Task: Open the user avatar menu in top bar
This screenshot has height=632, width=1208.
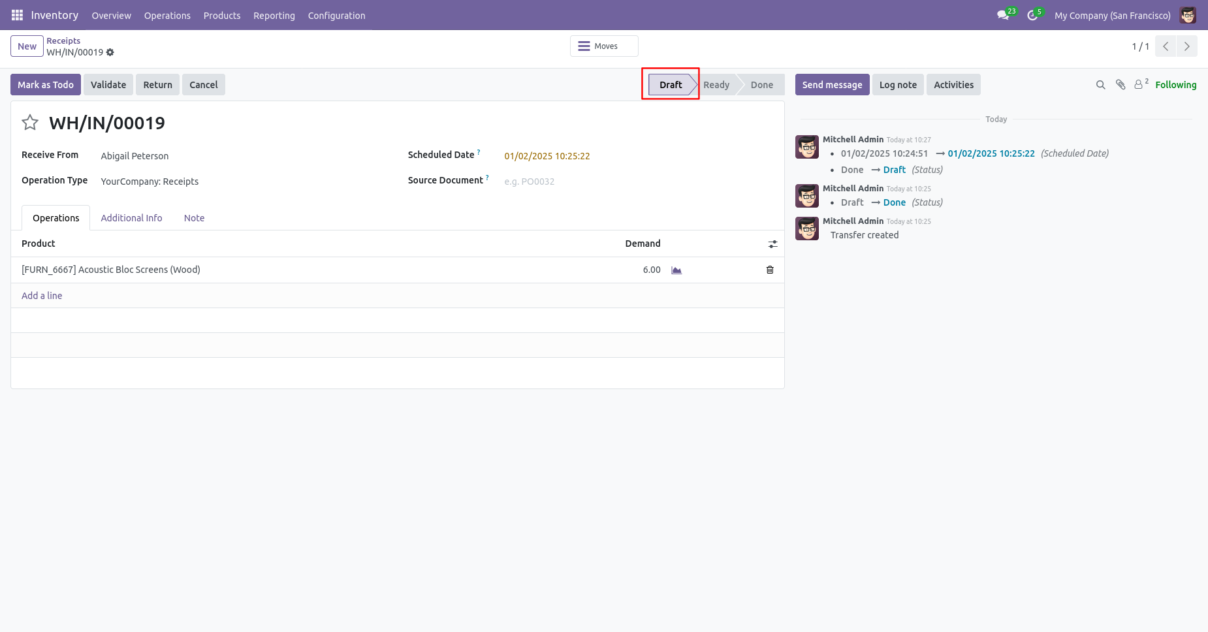Action: click(x=1188, y=15)
